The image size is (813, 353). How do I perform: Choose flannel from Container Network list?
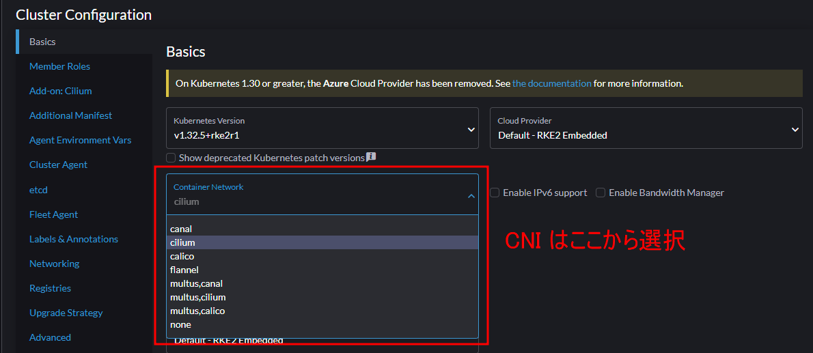pos(322,270)
